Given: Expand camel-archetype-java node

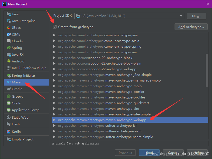Looking at the screenshot, I should [54, 35].
